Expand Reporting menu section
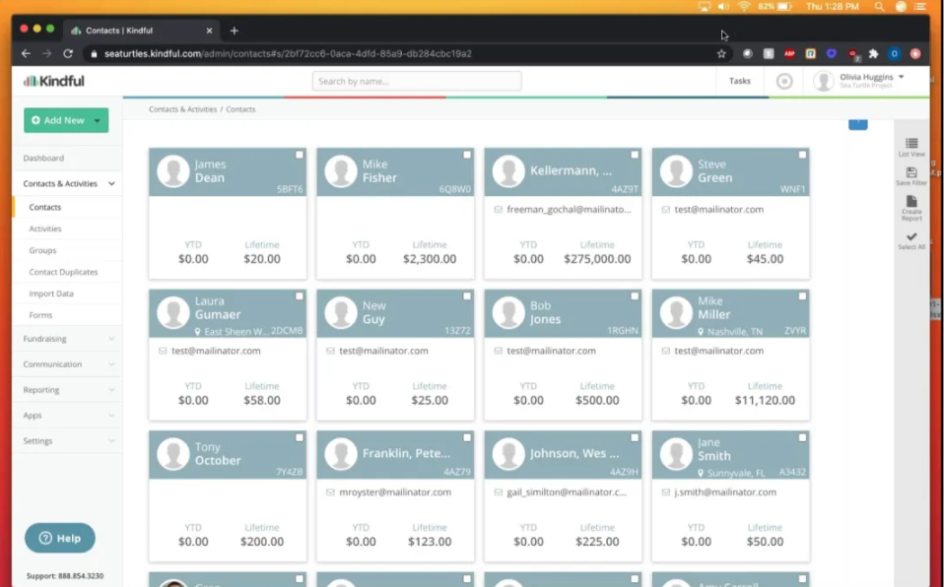This screenshot has width=944, height=587. (x=111, y=390)
